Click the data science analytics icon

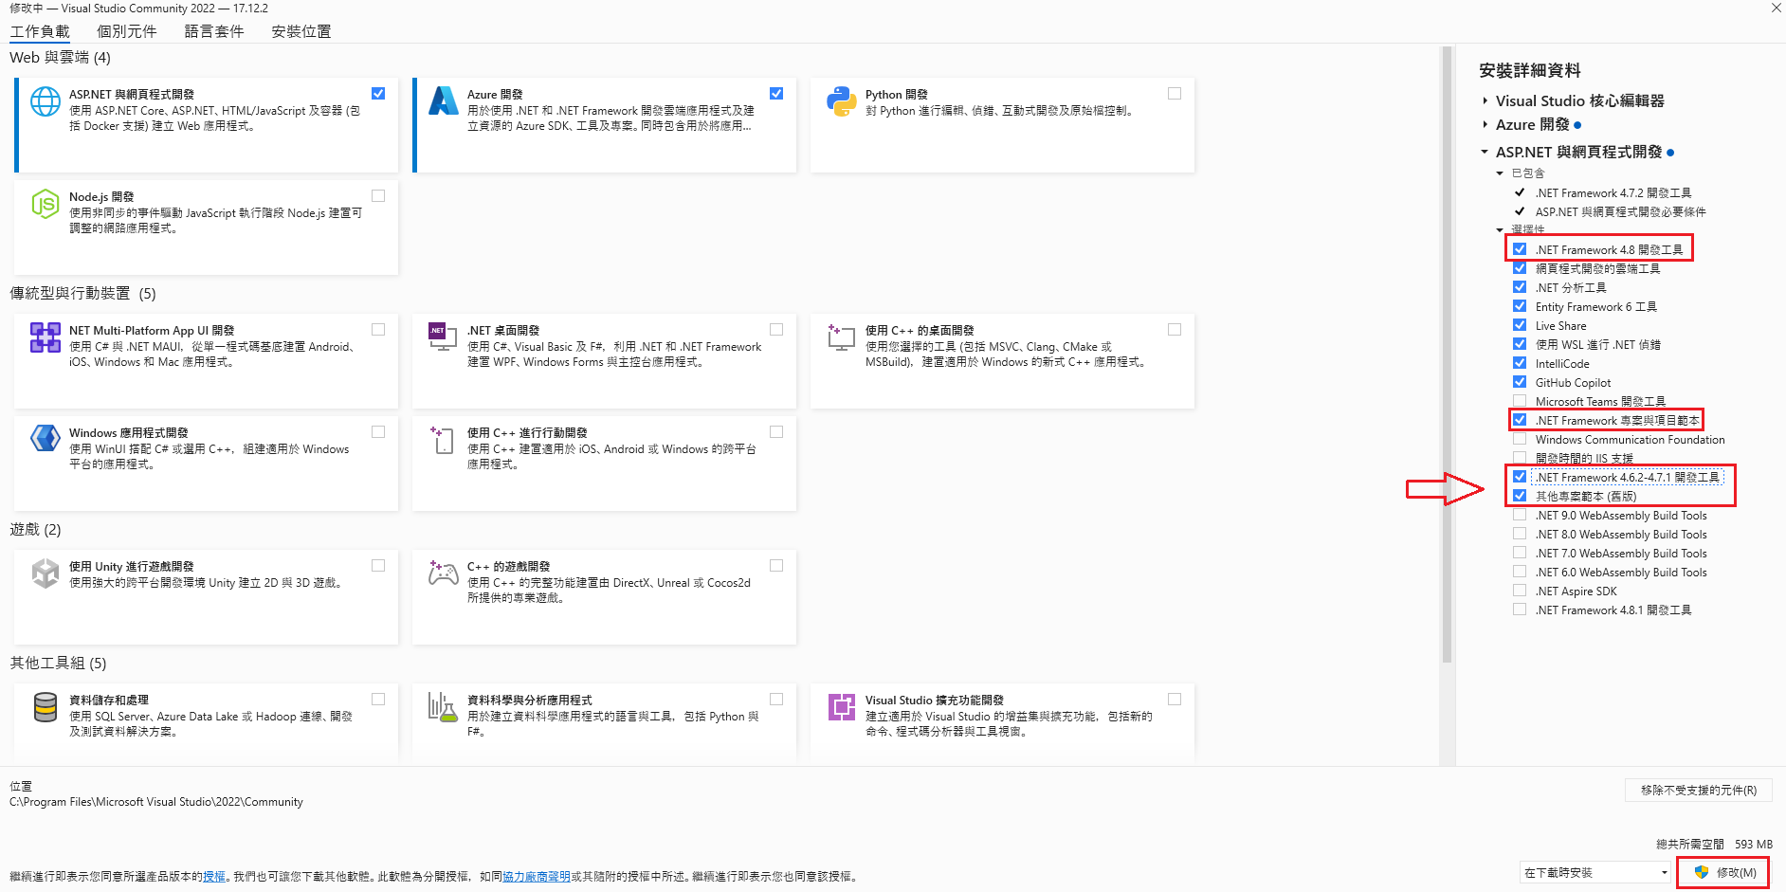pyautogui.click(x=443, y=707)
